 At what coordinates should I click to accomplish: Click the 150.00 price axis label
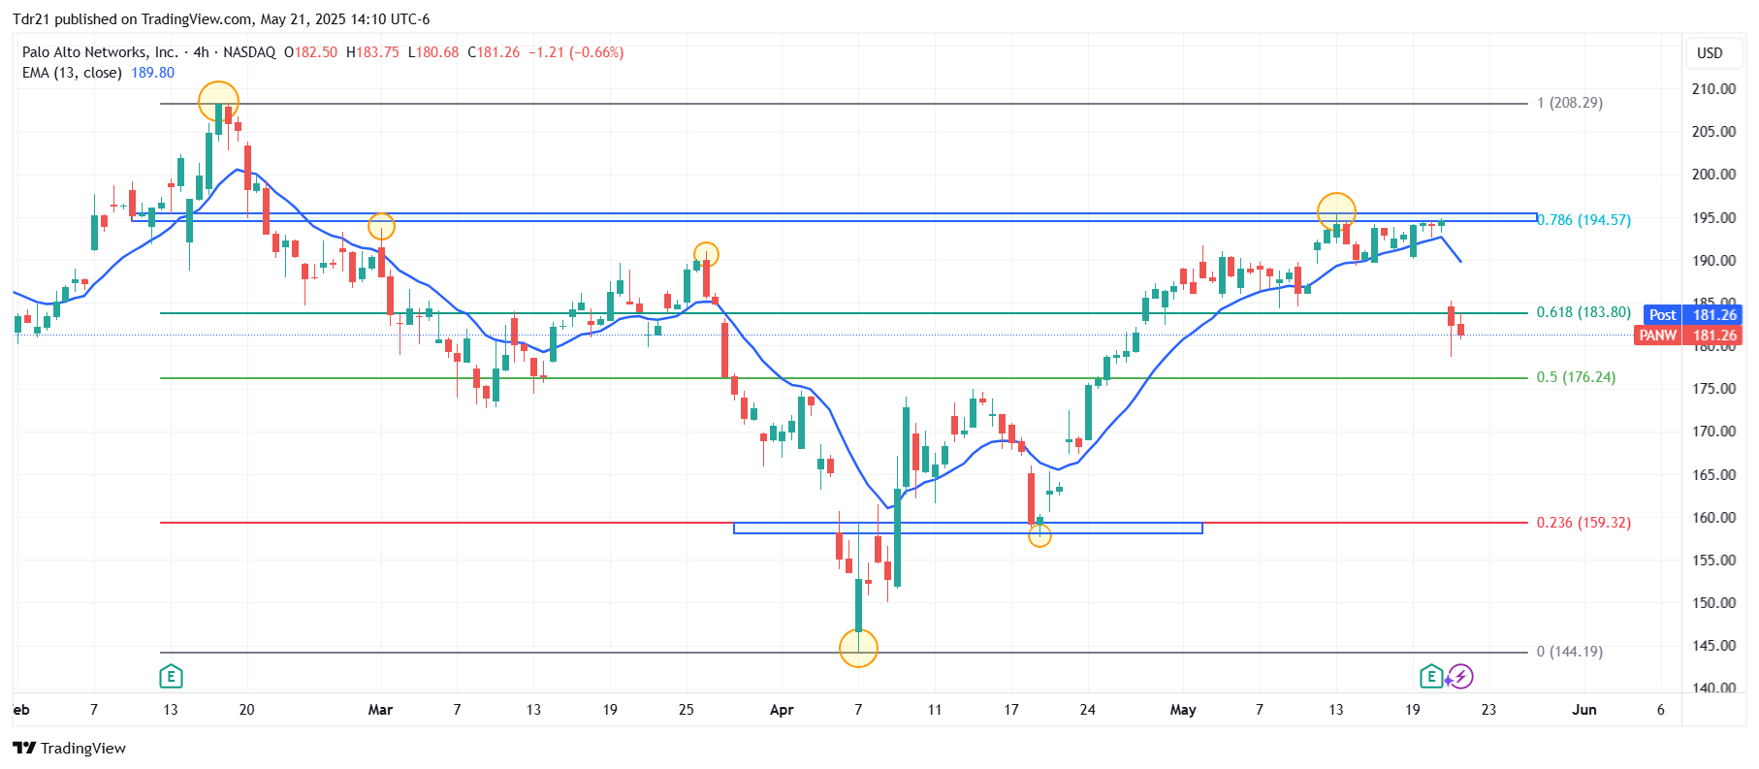pyautogui.click(x=1713, y=603)
